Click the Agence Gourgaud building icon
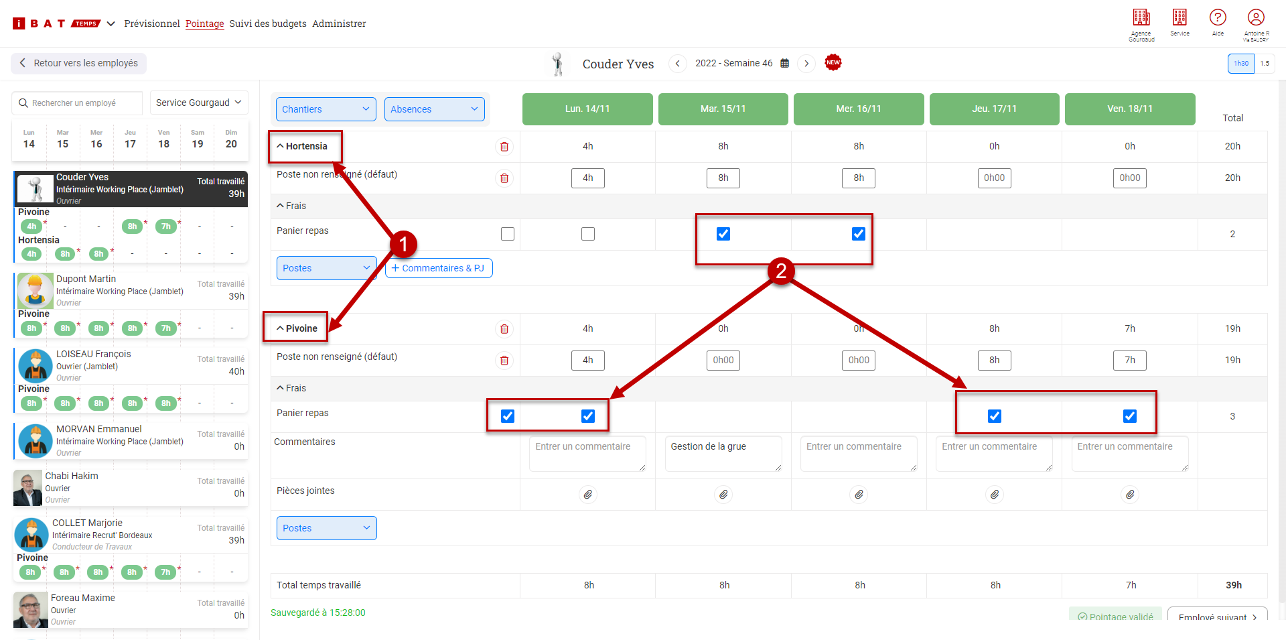 coord(1141,18)
